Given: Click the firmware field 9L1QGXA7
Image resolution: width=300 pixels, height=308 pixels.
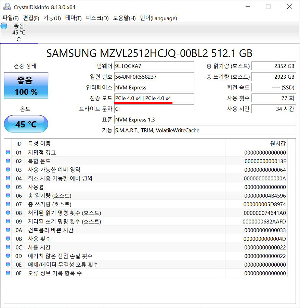Looking at the screenshot, I should tap(154, 66).
